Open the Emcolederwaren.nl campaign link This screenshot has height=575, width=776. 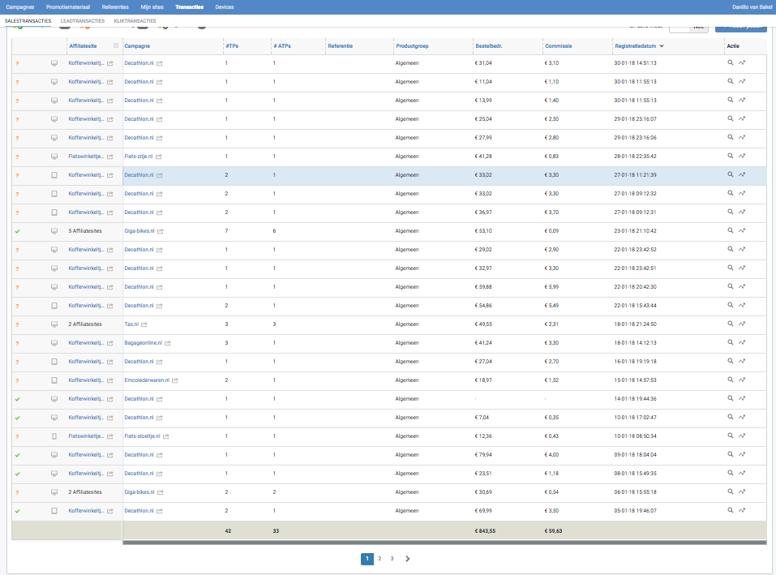tap(147, 380)
